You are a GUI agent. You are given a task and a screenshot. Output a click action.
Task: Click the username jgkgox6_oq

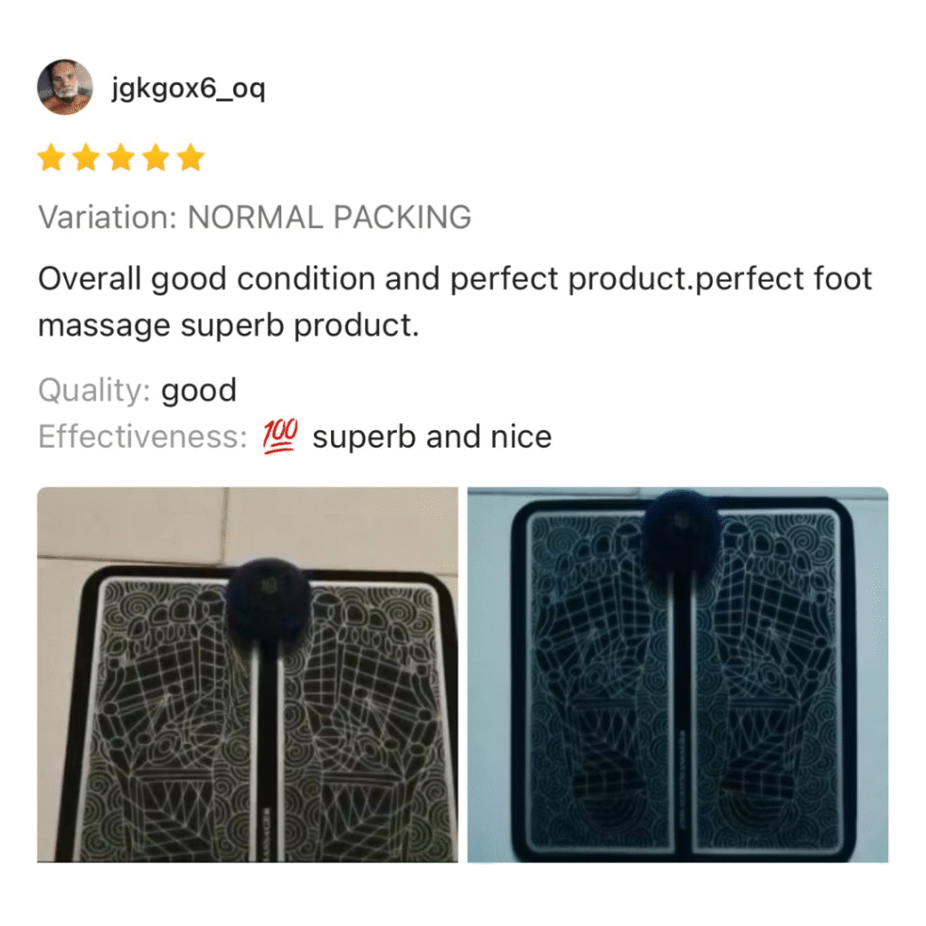(188, 90)
